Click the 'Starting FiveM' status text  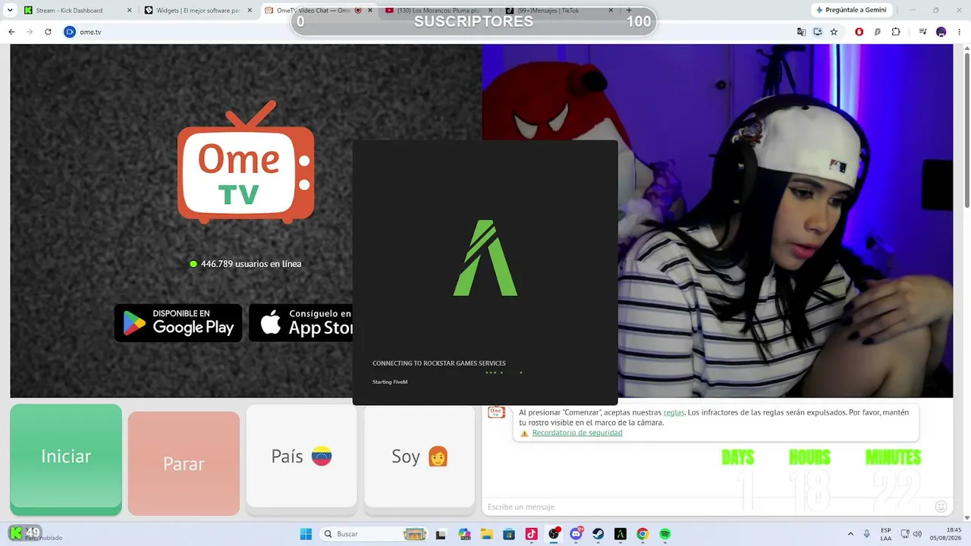pos(390,381)
